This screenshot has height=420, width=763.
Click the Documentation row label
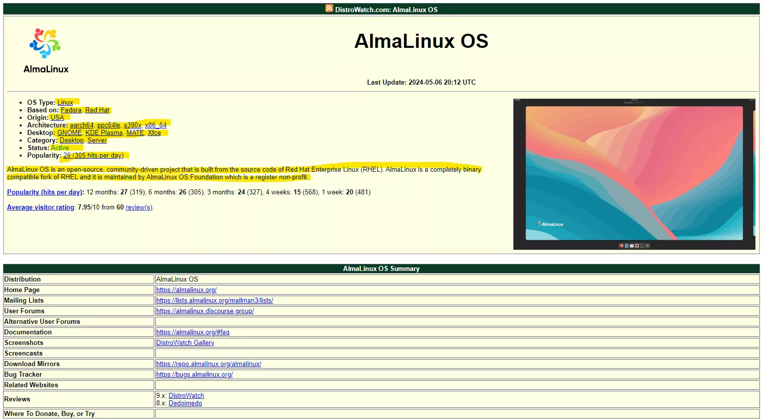[28, 332]
